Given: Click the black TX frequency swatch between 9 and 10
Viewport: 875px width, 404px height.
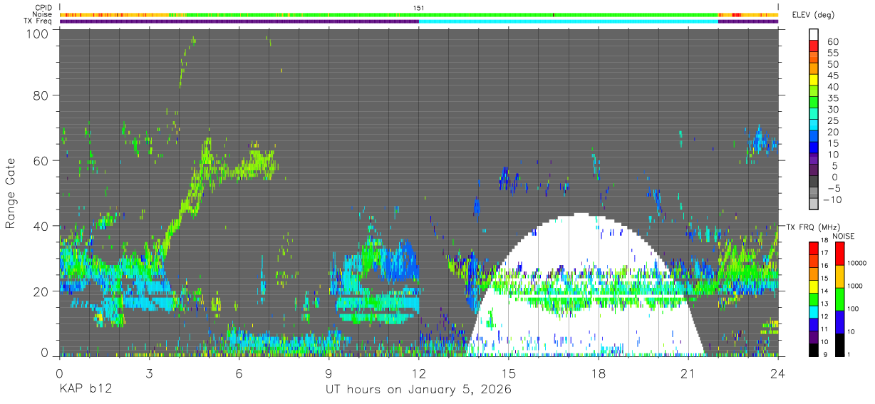Looking at the screenshot, I should click(x=814, y=348).
